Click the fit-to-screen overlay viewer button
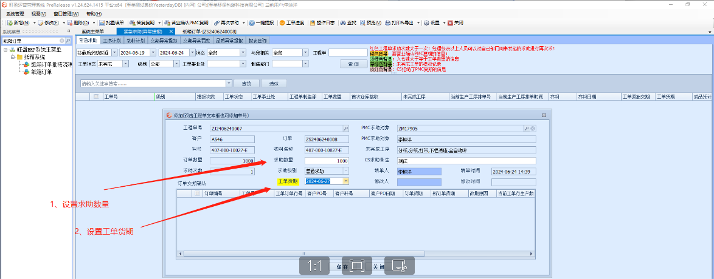Screen dimensions: 714x279 (x=357, y=266)
